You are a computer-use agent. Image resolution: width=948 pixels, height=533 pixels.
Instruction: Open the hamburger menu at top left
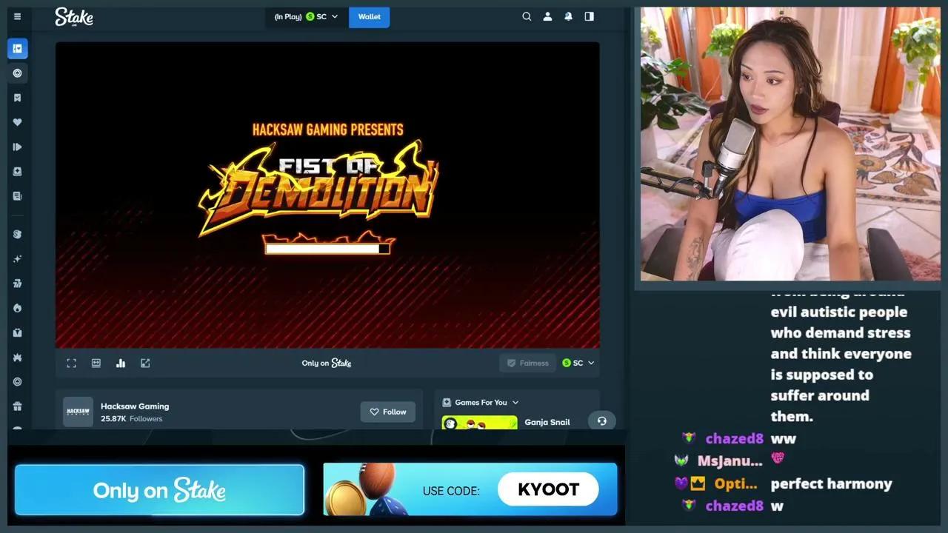pos(17,16)
